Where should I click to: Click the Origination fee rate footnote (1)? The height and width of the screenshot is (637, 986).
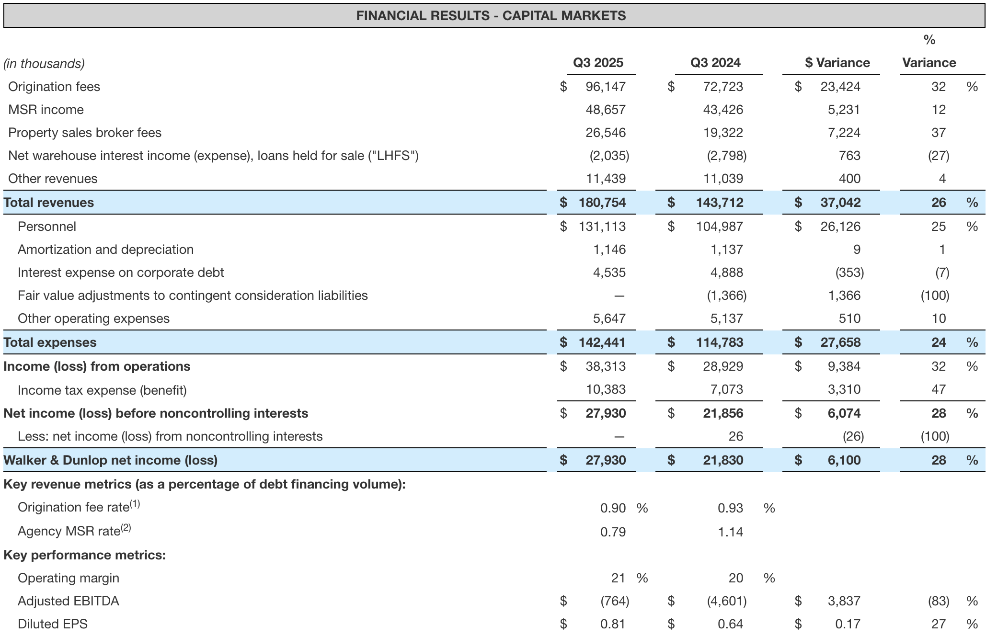[x=135, y=504]
